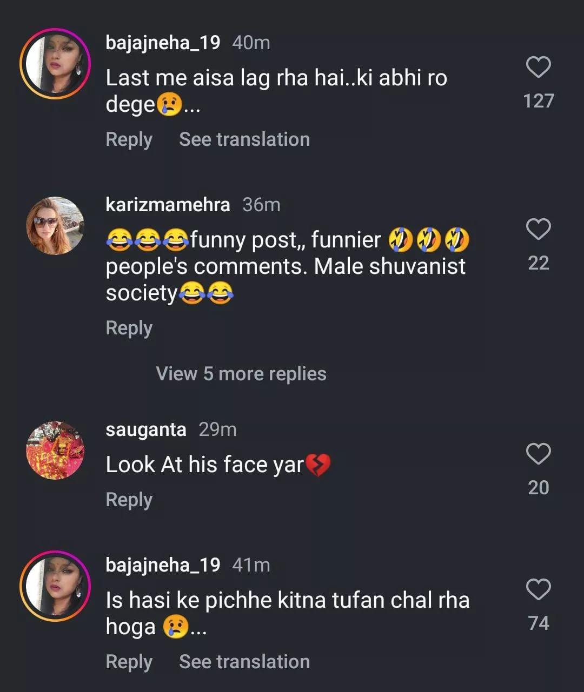Open the karizmamehra username link
Screen dimensions: 584x692
point(168,205)
